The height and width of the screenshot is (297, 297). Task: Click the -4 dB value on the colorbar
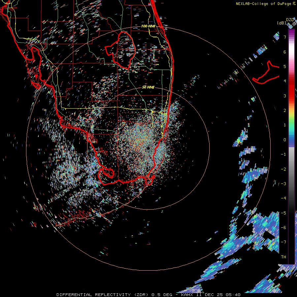tap(283, 198)
